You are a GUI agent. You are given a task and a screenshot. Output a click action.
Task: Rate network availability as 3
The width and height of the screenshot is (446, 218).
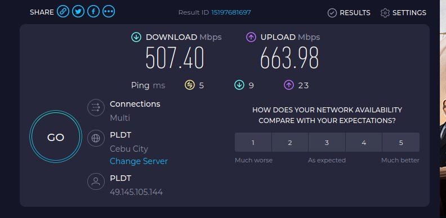327,142
